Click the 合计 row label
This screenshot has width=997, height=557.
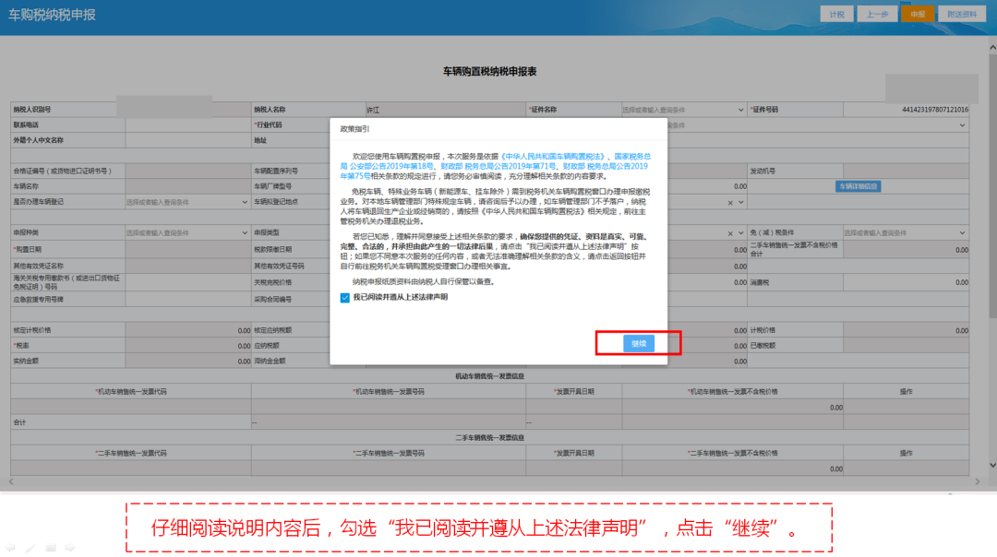[19, 422]
